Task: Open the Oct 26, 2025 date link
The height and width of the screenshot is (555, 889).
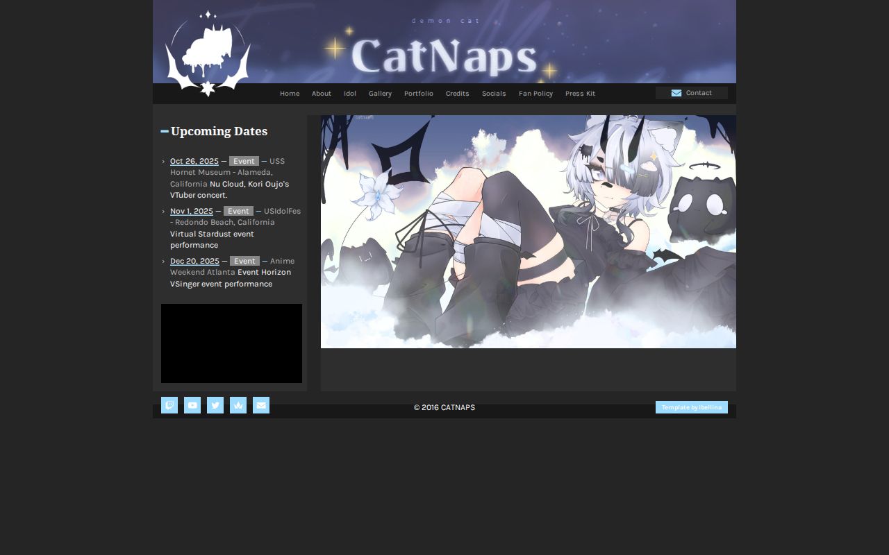Action: 194,161
